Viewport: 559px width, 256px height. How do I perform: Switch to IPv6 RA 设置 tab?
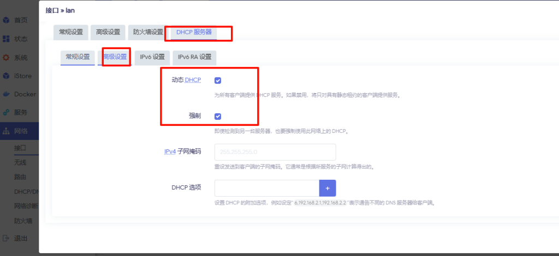tap(195, 57)
